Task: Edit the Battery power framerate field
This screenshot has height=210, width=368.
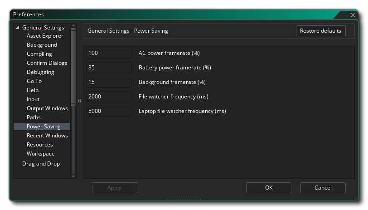Action: coord(109,68)
